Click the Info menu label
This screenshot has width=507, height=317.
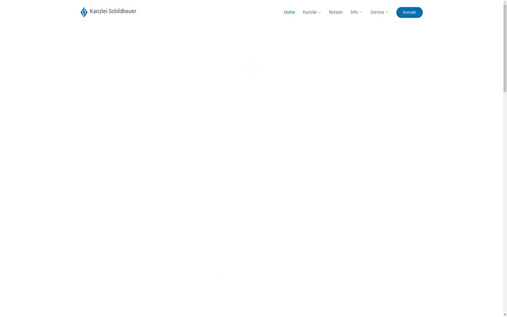coord(354,12)
